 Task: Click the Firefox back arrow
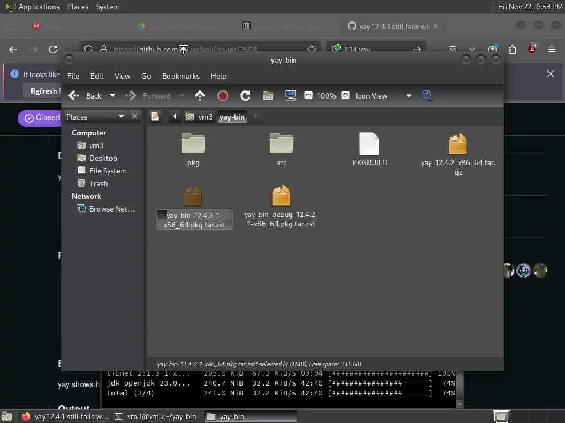13,50
